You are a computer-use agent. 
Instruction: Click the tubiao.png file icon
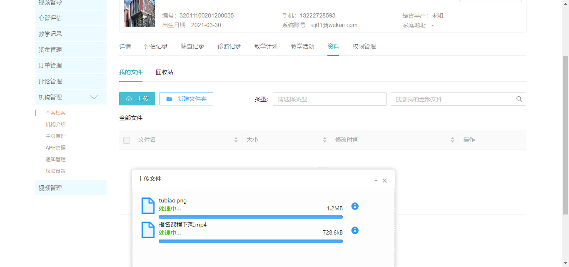[x=148, y=206]
